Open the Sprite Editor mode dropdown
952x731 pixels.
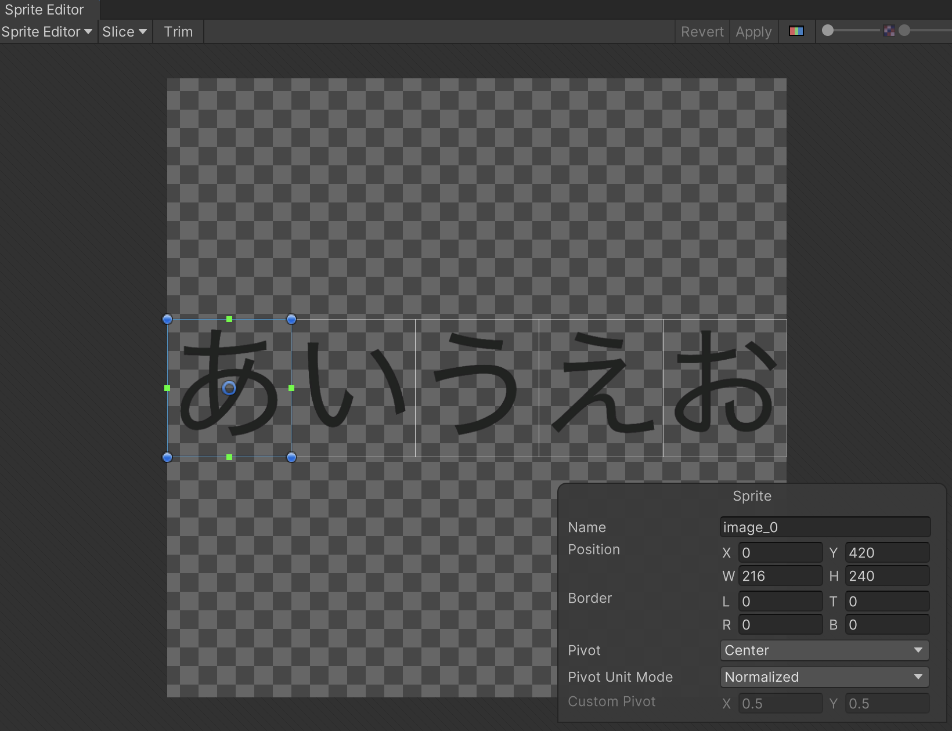coord(48,32)
